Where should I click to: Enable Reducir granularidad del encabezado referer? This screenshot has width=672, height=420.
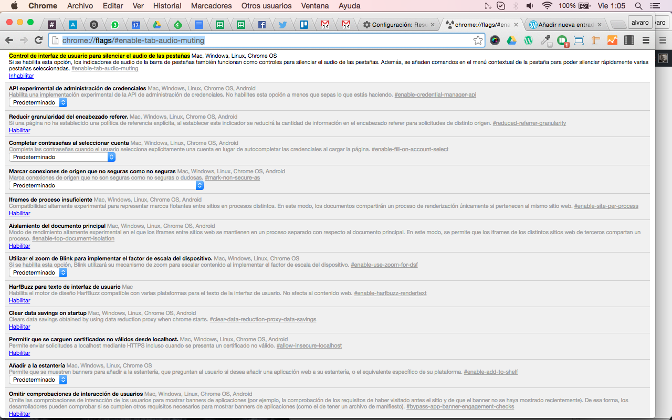coord(19,130)
